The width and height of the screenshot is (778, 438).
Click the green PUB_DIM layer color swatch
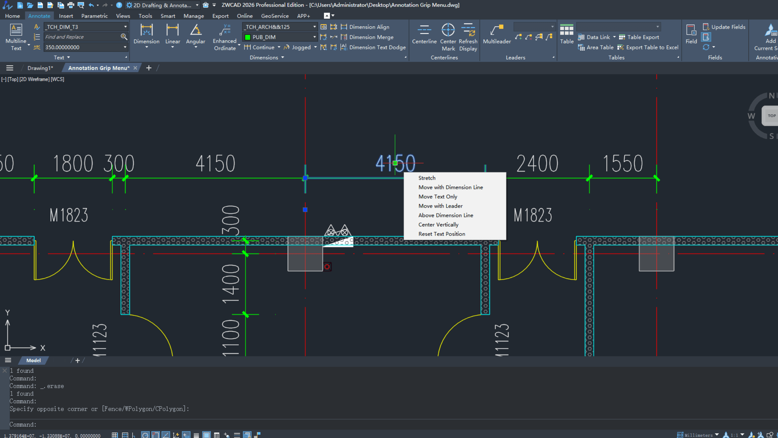point(248,37)
